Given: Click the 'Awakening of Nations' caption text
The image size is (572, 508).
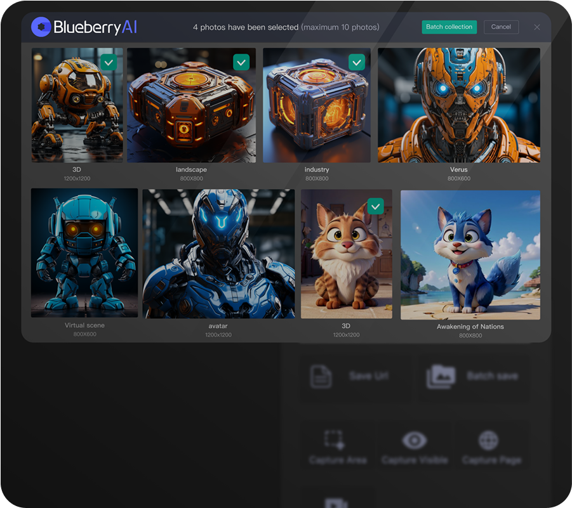Looking at the screenshot, I should pyautogui.click(x=470, y=327).
